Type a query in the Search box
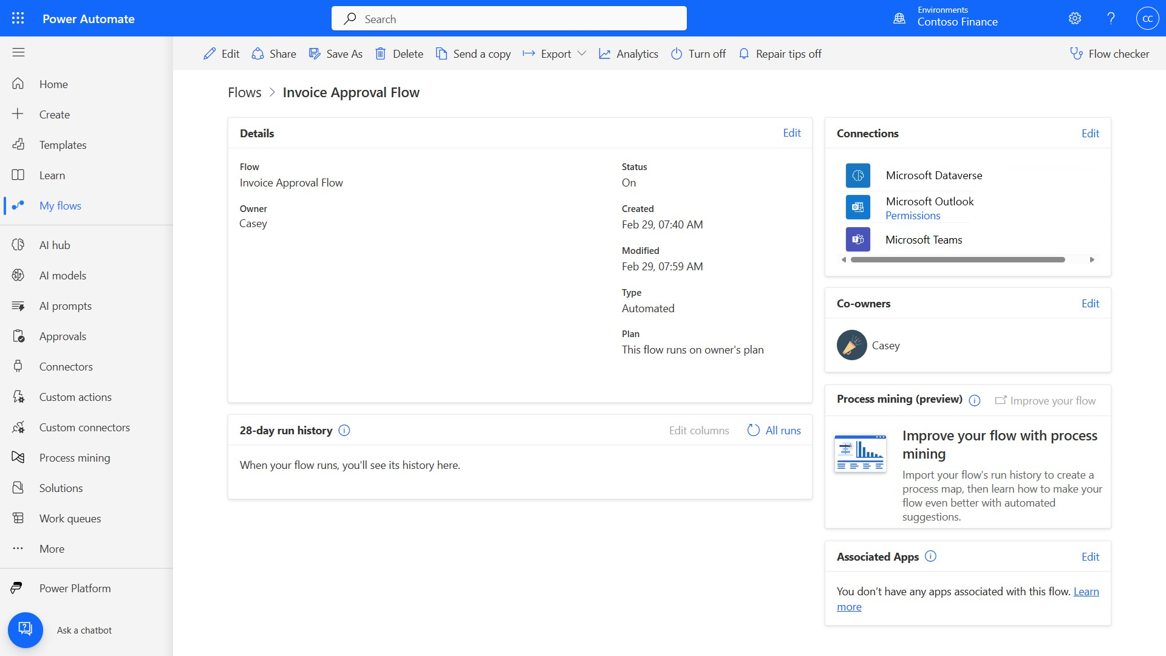Screen dimensions: 1166x656 tap(509, 18)
